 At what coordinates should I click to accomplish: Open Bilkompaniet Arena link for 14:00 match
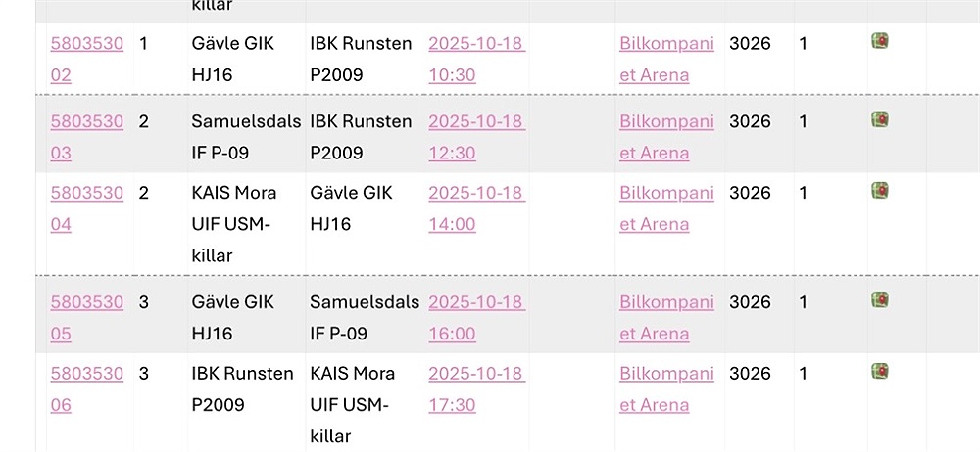tap(666, 208)
